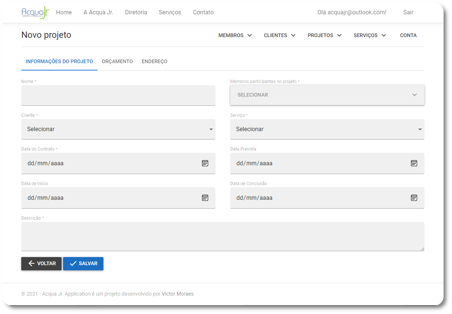Viewport: 452px width, 314px height.
Task: Click Sair to log out
Action: tap(408, 12)
